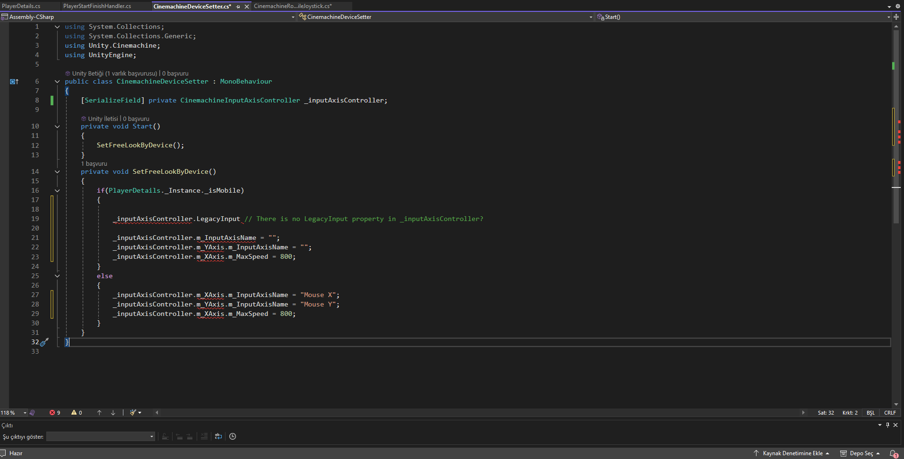Navigate to next issue with down arrow icon
The width and height of the screenshot is (904, 459).
point(113,413)
